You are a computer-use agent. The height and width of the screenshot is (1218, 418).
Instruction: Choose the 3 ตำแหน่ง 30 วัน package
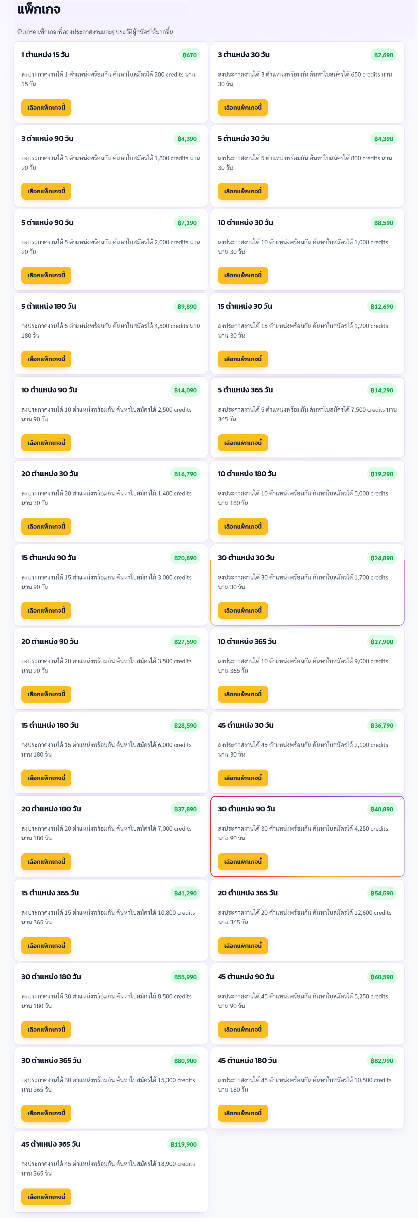(243, 107)
